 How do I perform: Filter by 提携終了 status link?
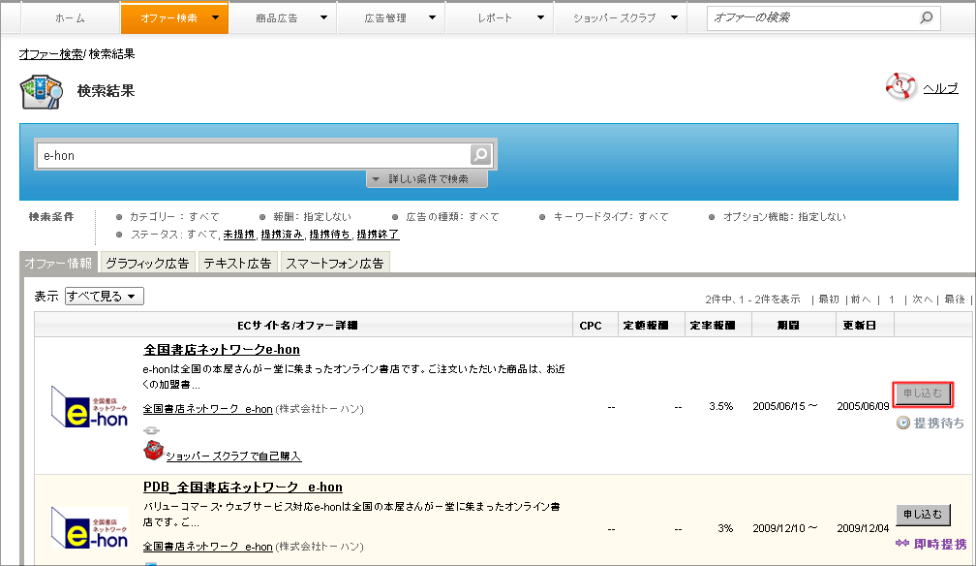point(378,235)
